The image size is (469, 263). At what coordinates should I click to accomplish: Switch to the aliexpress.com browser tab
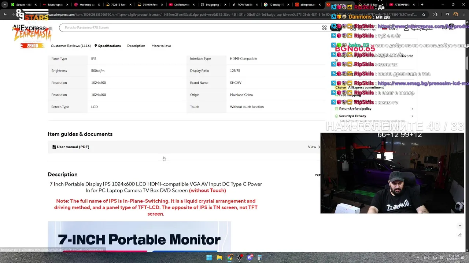(307, 5)
